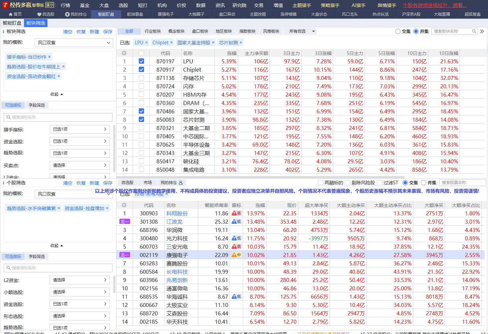488x334 pixels.
Task: Click the heart icon for 自选股
Action: (39, 14)
